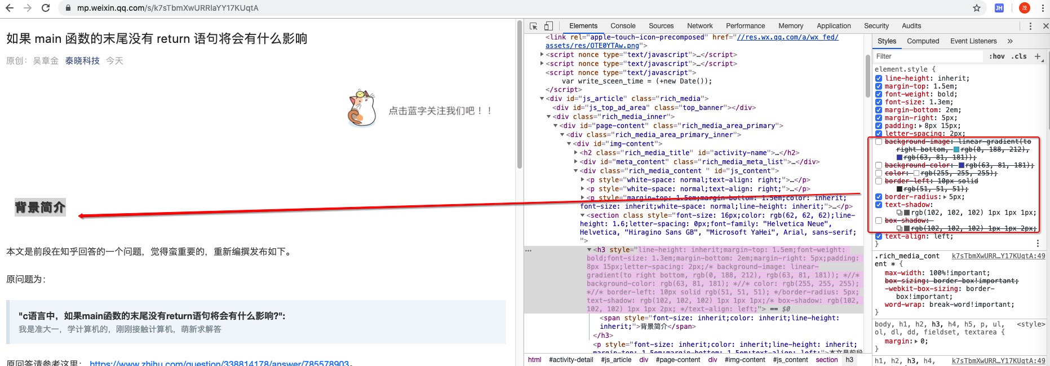Open the background-color blue color swatch
Image resolution: width=1050 pixels, height=366 pixels.
coord(962,165)
